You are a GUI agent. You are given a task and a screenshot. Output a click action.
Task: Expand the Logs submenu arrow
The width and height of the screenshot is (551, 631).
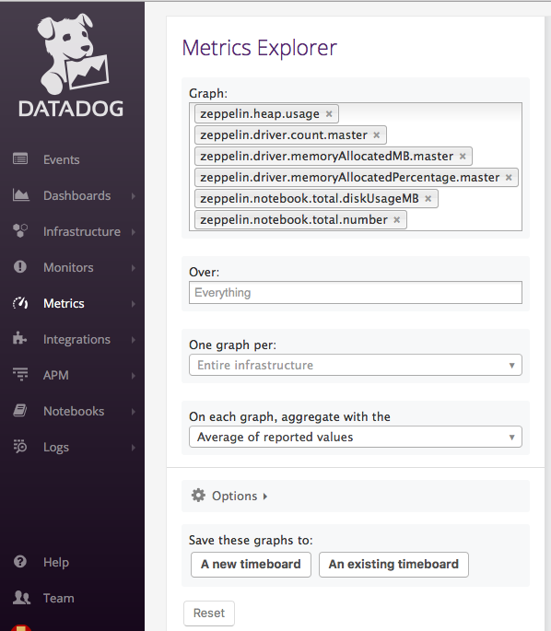(x=134, y=448)
